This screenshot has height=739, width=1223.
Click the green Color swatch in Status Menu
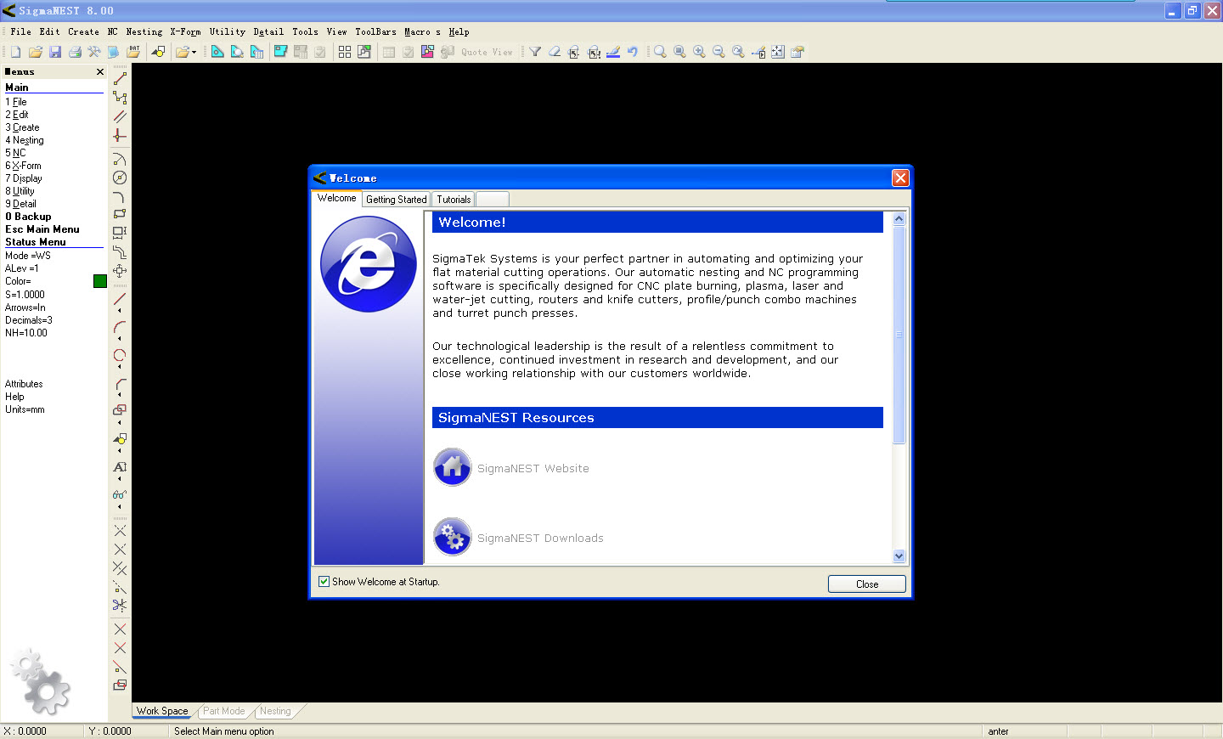click(x=100, y=281)
